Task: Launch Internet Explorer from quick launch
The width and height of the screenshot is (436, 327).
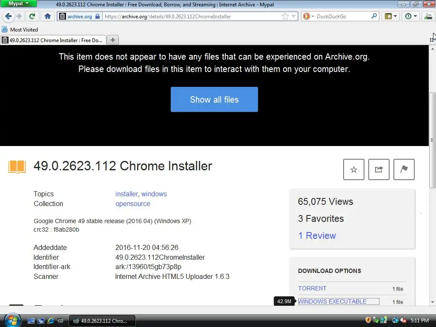Action: [x=51, y=321]
